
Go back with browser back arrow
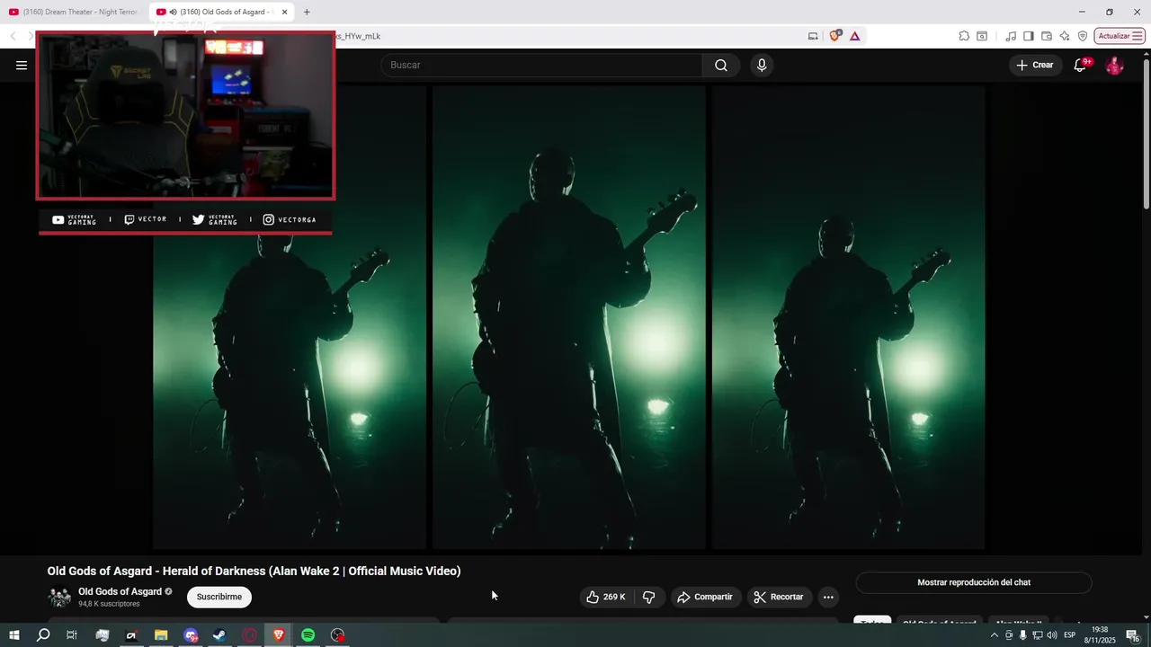pyautogui.click(x=13, y=36)
